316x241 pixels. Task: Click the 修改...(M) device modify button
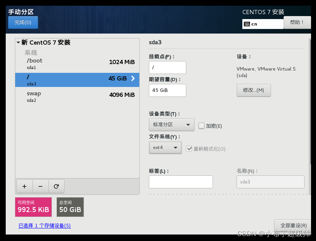253,90
